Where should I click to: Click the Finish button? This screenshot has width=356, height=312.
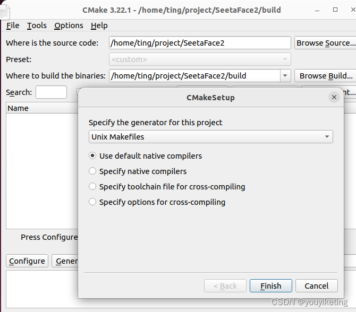click(271, 286)
